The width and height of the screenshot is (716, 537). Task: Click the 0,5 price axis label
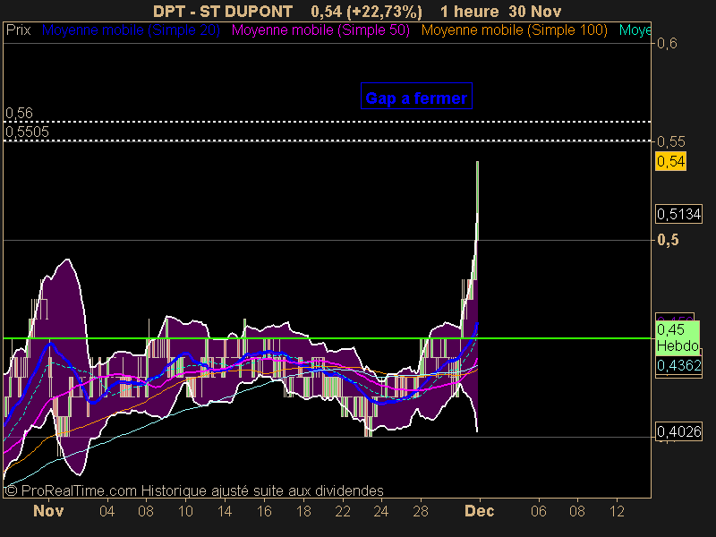(x=668, y=240)
